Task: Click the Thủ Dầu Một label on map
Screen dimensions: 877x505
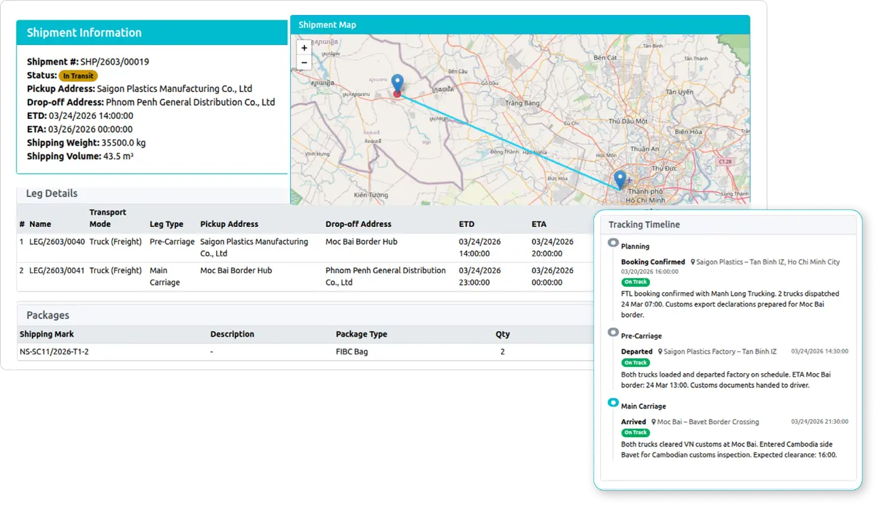Action: [x=629, y=121]
